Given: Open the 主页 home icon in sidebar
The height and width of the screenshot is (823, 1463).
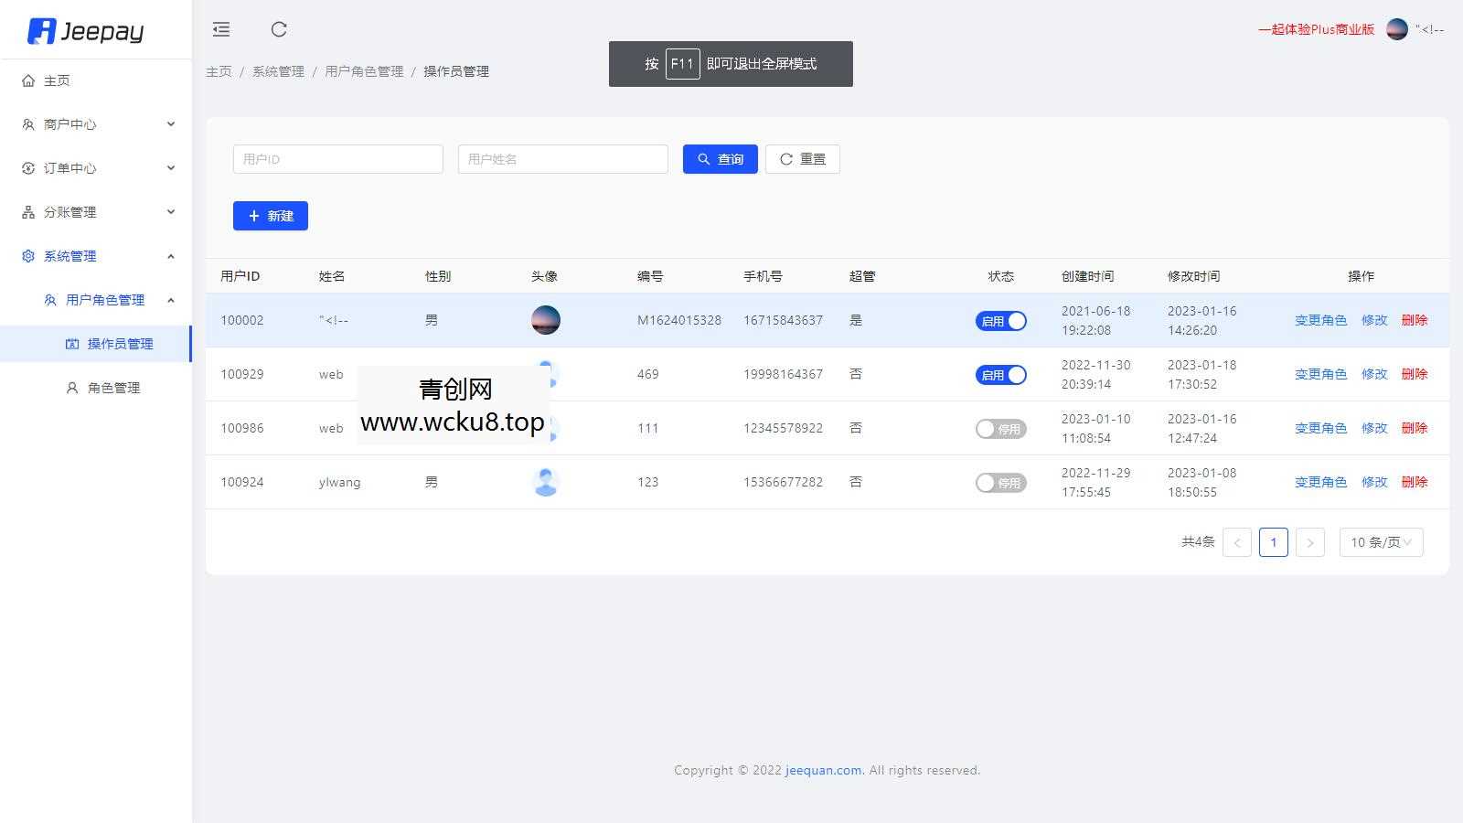Looking at the screenshot, I should (x=28, y=80).
